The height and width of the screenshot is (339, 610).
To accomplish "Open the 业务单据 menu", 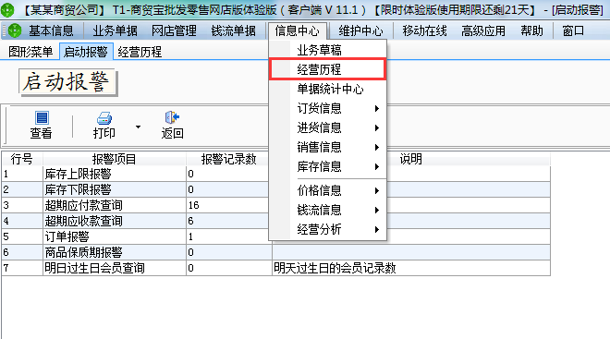I will [x=115, y=30].
